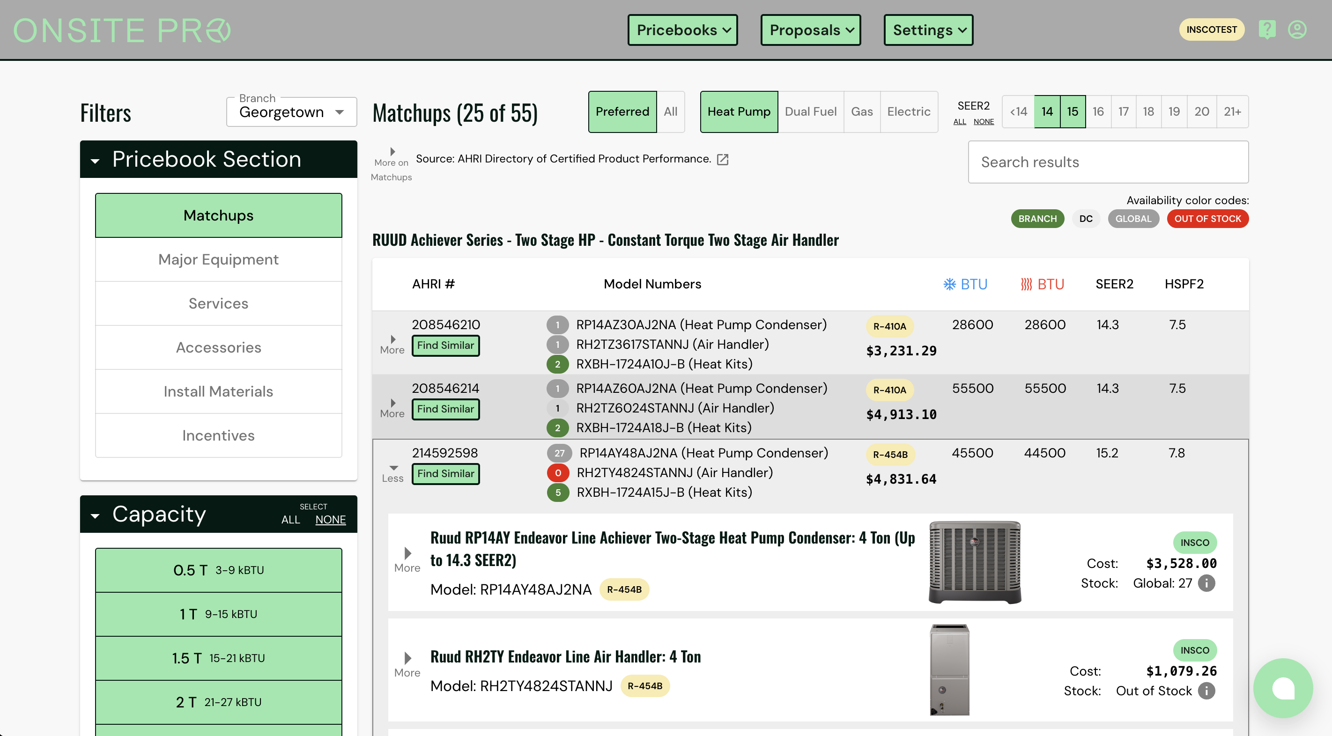The width and height of the screenshot is (1332, 736).
Task: Open the Pricebooks dropdown menu
Action: (682, 30)
